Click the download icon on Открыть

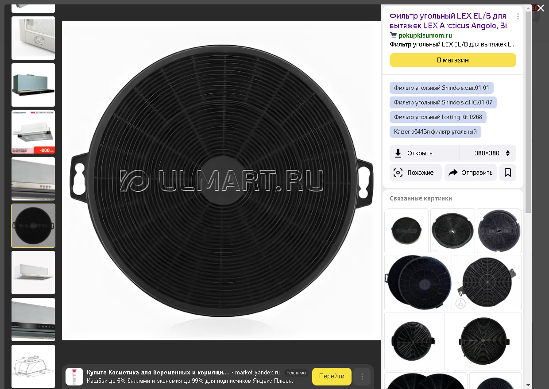[398, 153]
